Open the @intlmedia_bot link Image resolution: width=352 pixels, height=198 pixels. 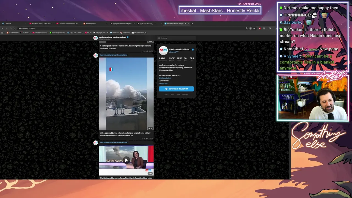tap(165, 78)
